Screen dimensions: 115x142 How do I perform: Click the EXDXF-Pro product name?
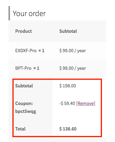click(x=26, y=51)
